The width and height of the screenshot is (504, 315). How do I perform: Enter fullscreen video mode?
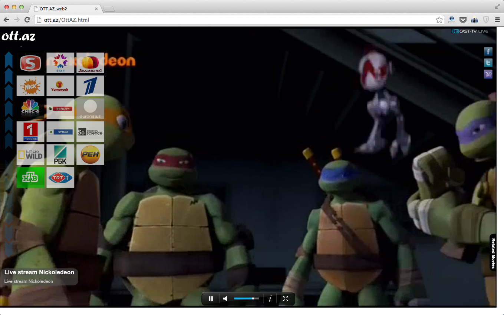coord(285,299)
